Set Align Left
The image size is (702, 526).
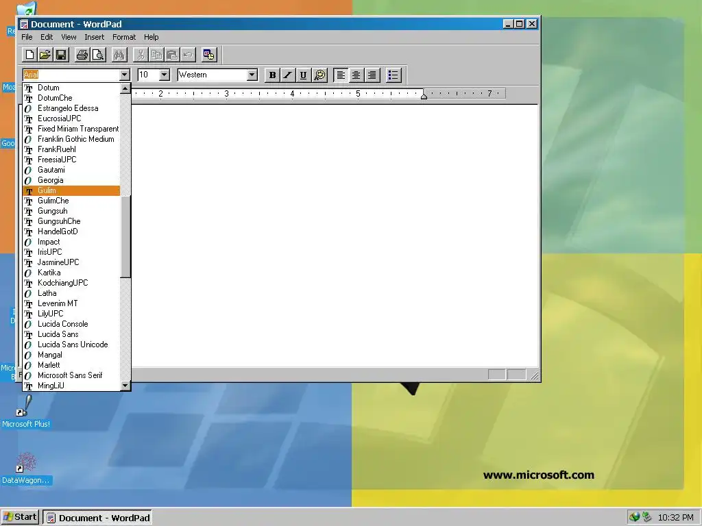pyautogui.click(x=341, y=75)
